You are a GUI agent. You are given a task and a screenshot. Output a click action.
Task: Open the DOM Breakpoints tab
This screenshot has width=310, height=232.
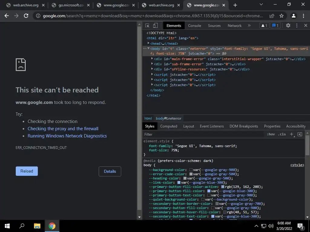click(244, 126)
